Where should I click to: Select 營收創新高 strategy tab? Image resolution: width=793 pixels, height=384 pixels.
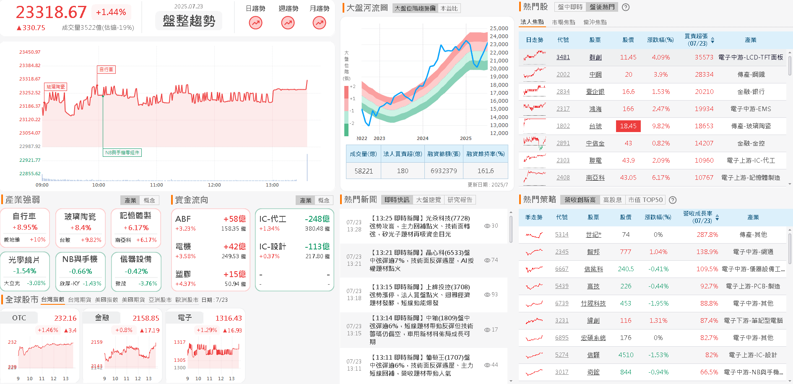pyautogui.click(x=580, y=200)
